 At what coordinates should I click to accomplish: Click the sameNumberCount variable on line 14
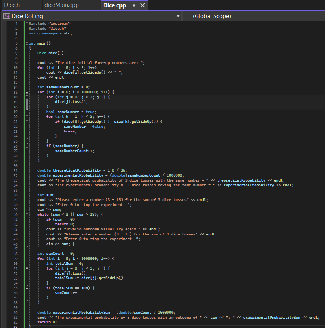[x=63, y=87]
